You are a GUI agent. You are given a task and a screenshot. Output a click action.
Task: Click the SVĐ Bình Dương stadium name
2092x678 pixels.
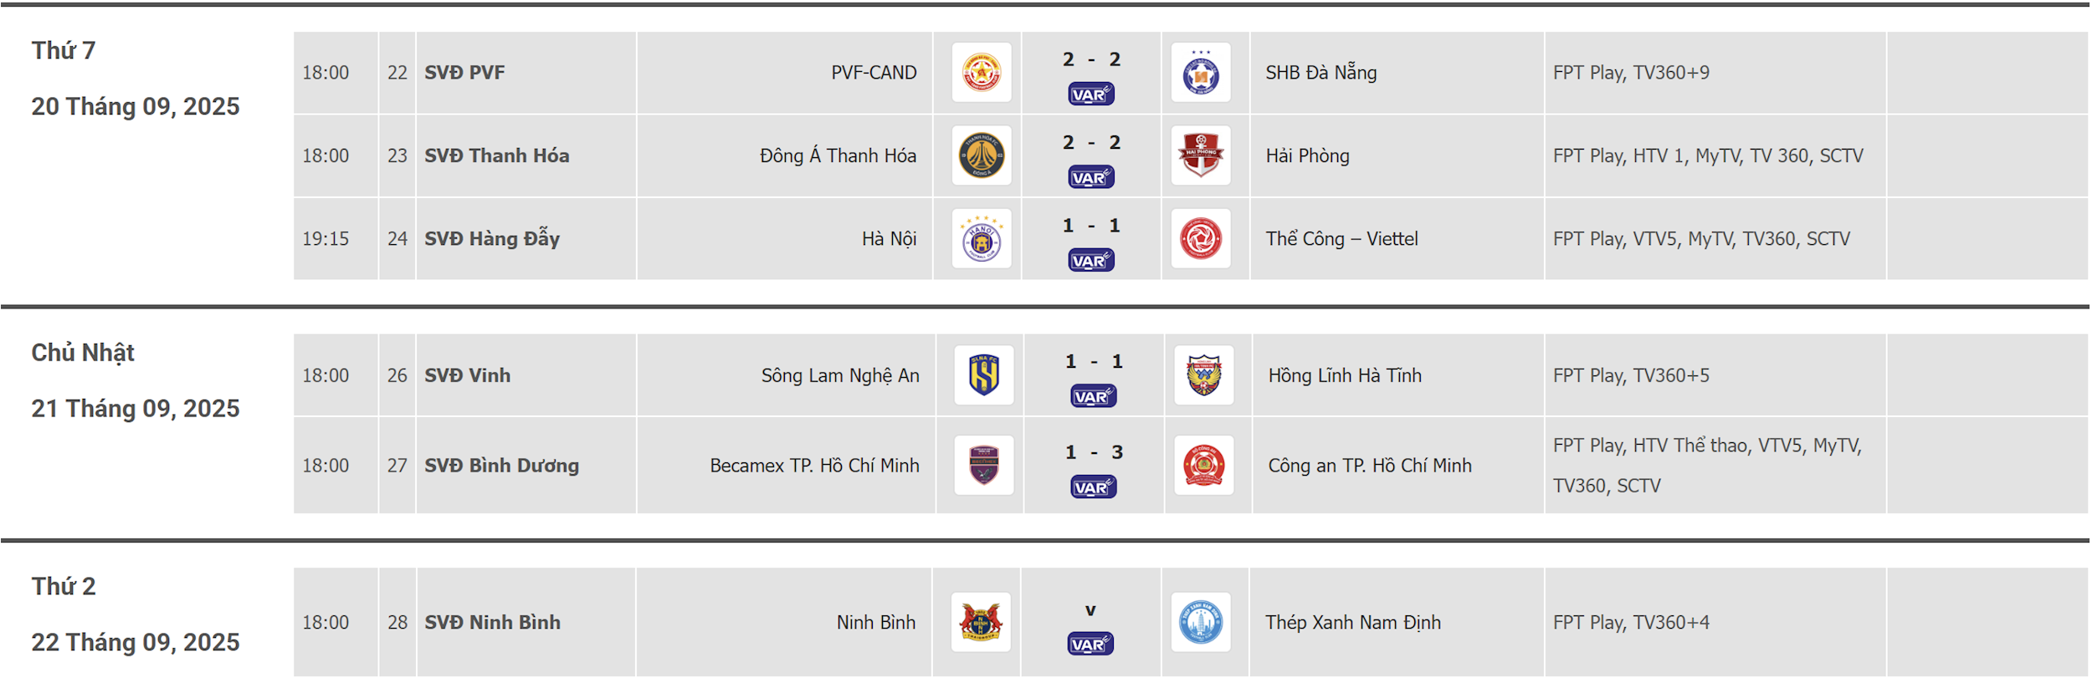pyautogui.click(x=501, y=466)
